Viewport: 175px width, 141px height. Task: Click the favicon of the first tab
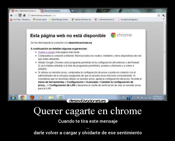[13, 11]
